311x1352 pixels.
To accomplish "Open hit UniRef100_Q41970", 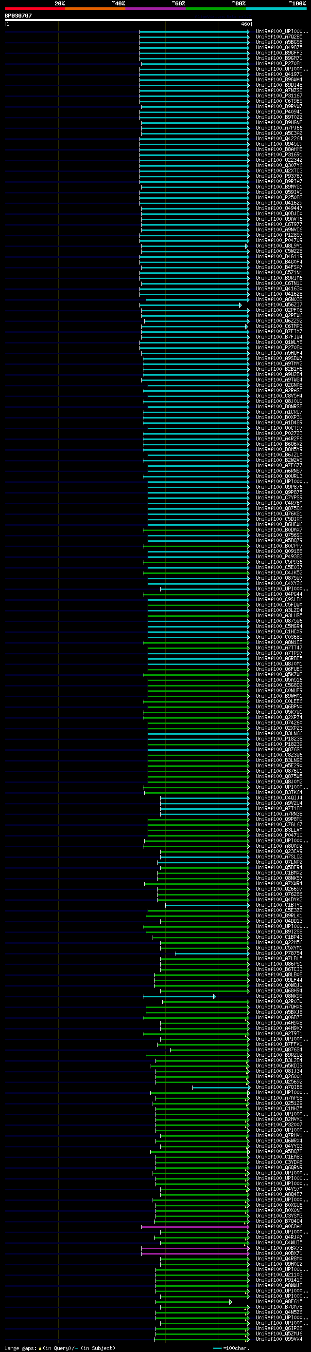I will tap(278, 75).
